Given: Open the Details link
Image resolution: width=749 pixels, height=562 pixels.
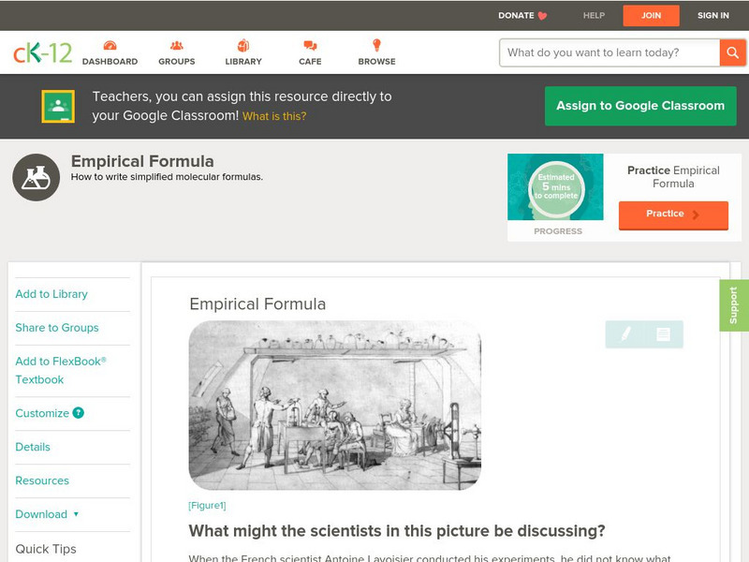Looking at the screenshot, I should 33,447.
